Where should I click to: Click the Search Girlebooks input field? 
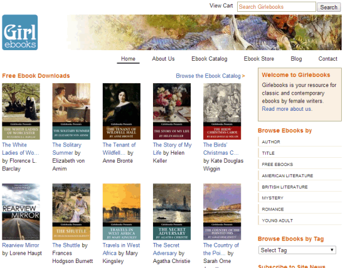(x=277, y=7)
